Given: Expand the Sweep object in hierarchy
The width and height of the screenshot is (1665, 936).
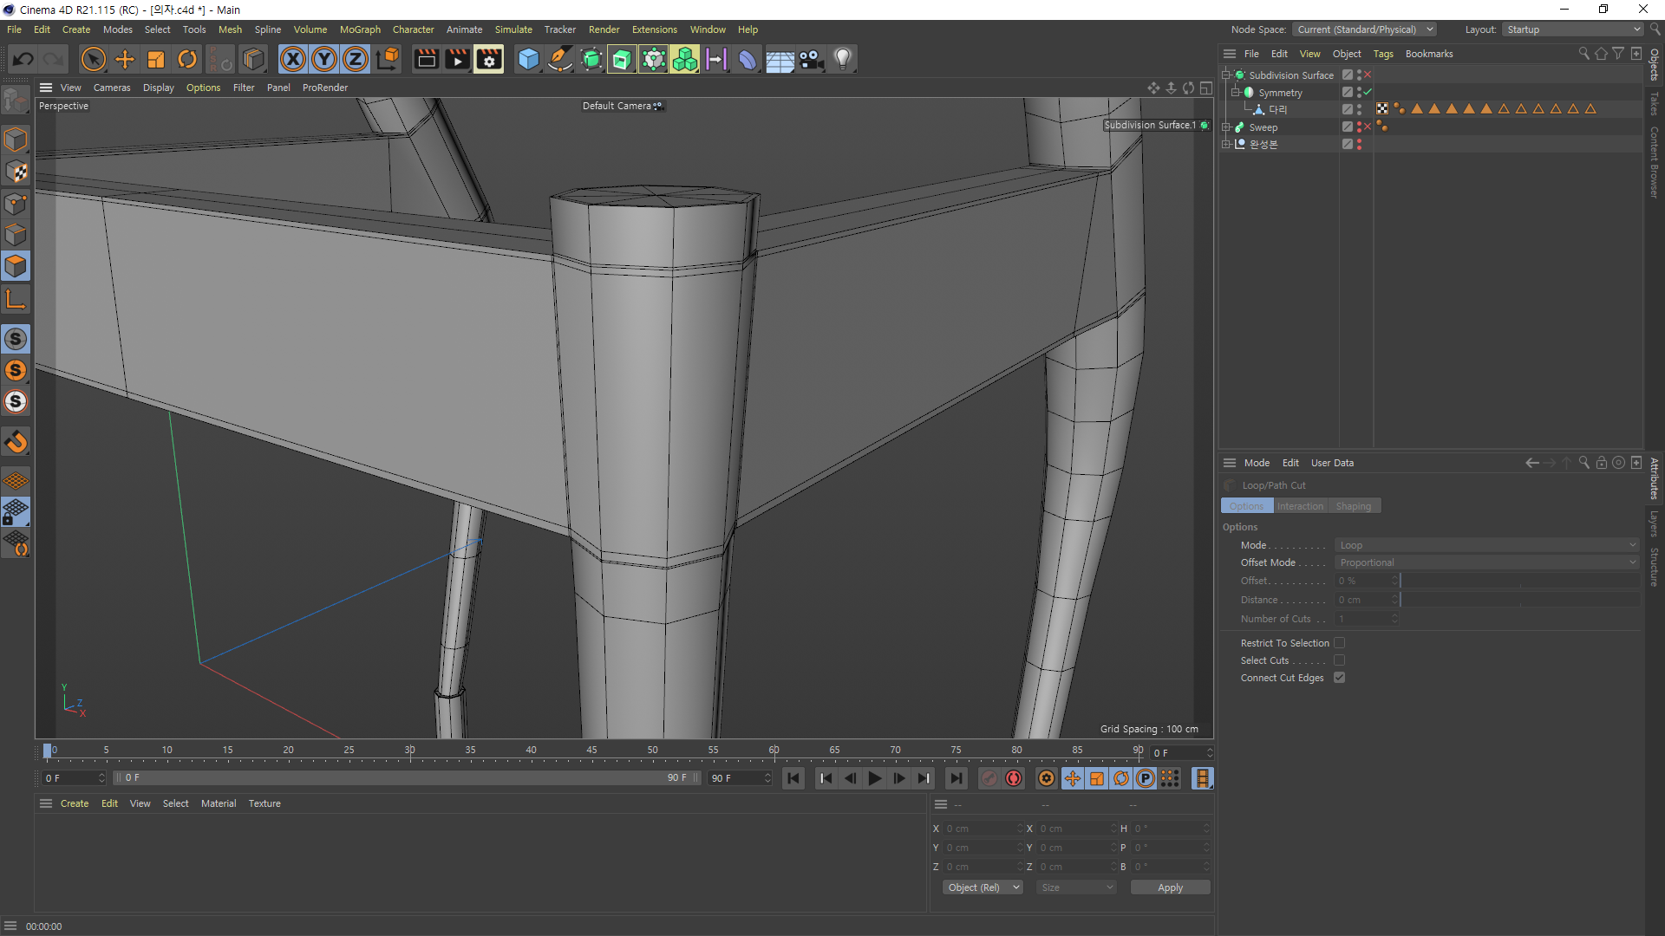Looking at the screenshot, I should [x=1226, y=127].
